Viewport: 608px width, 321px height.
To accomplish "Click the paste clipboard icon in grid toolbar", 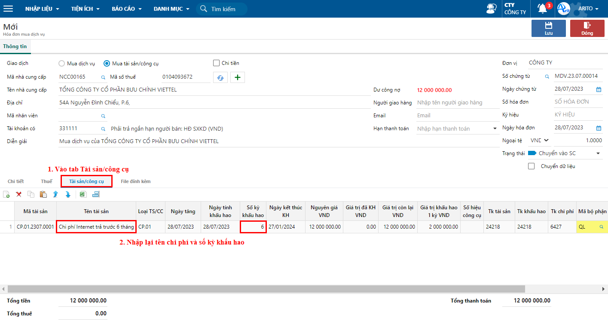I will [x=43, y=194].
